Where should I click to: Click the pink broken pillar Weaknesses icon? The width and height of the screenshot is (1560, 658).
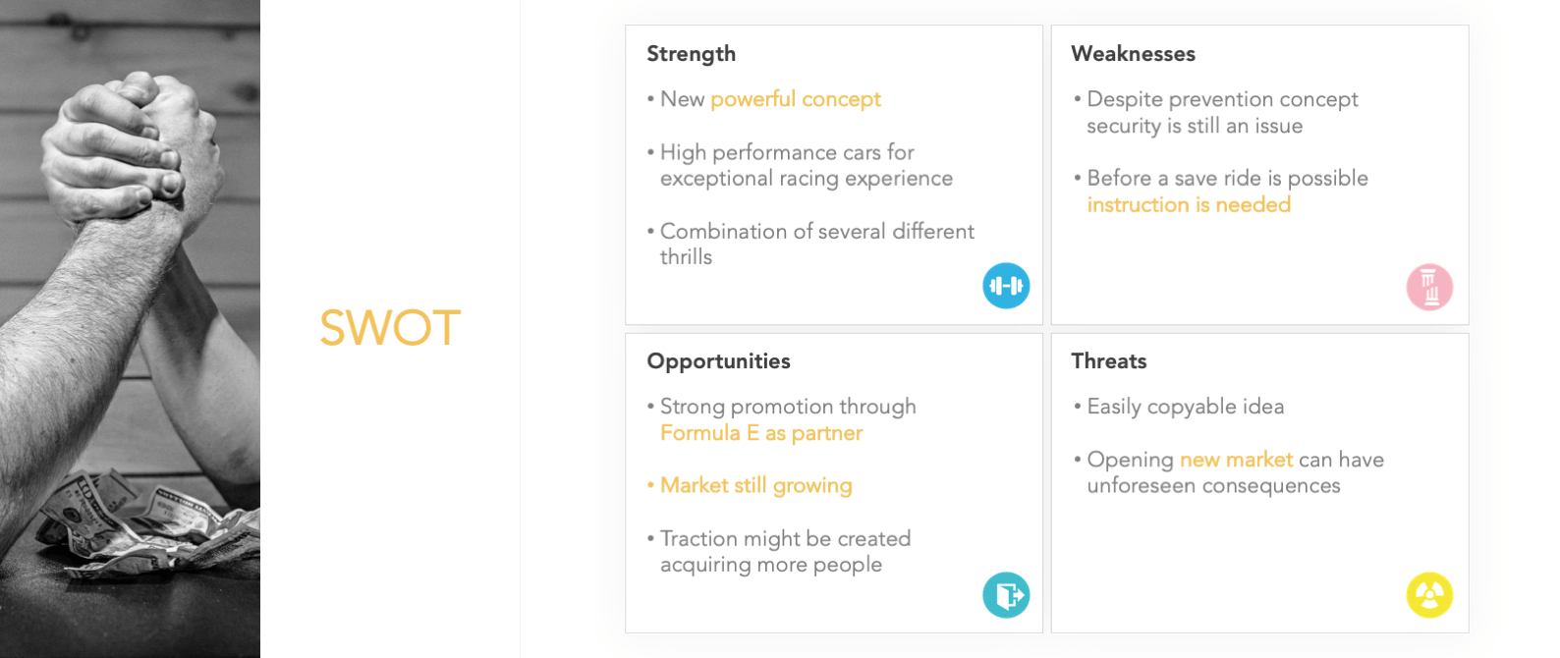1429,287
